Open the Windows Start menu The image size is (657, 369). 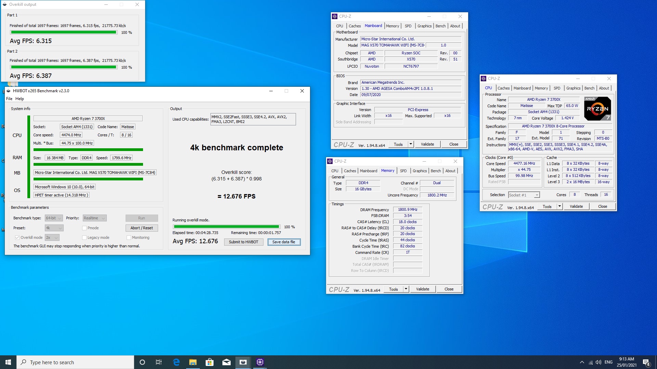pos(8,362)
